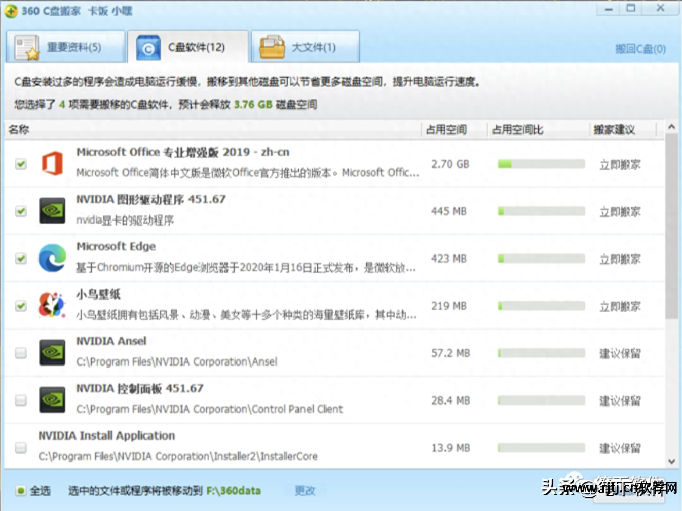Click Microsoft Edge space usage bar

click(541, 259)
